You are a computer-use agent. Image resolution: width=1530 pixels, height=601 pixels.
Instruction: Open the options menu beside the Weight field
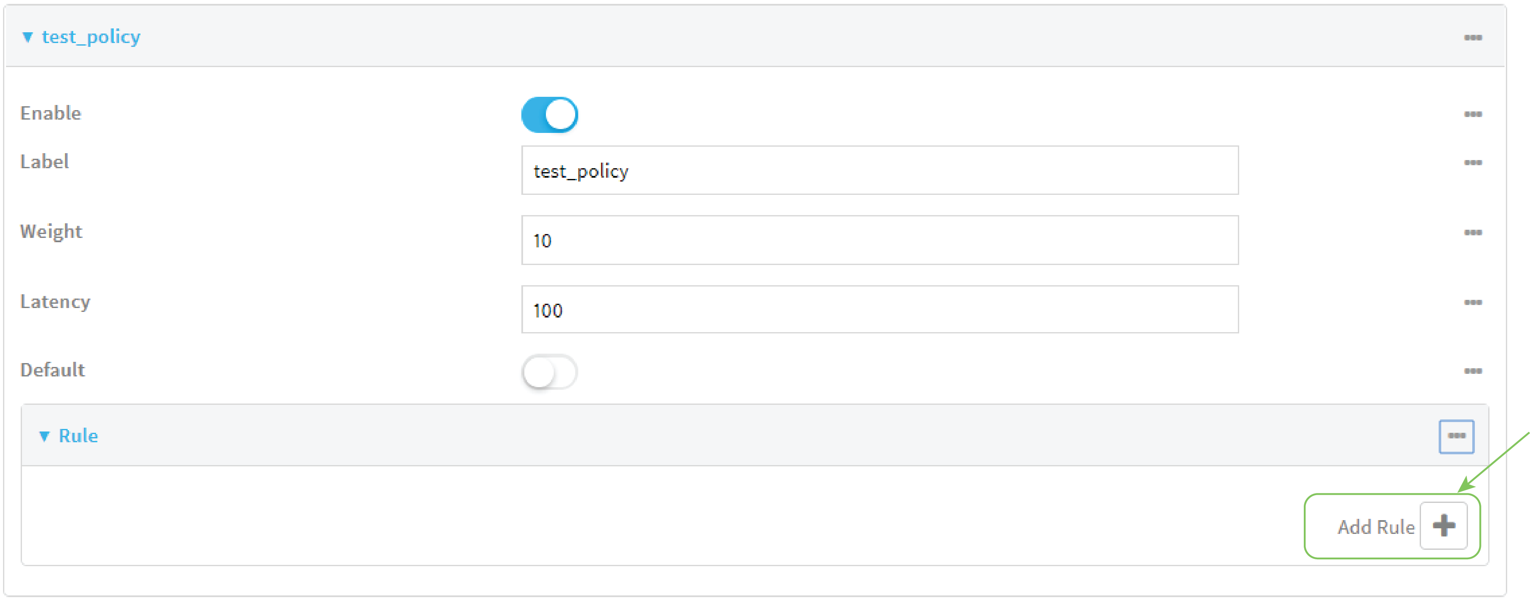(1474, 232)
